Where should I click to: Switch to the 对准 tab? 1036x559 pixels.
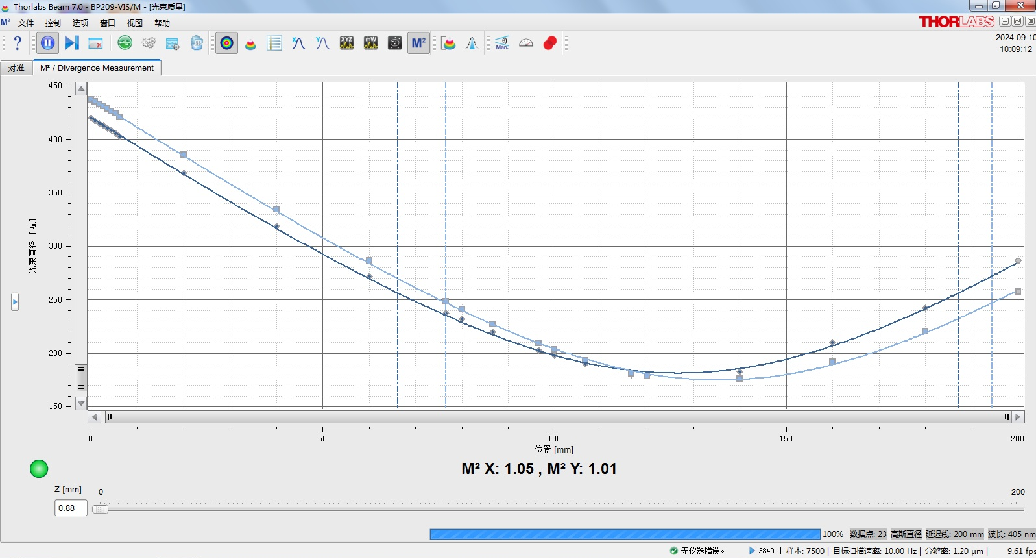coord(16,68)
